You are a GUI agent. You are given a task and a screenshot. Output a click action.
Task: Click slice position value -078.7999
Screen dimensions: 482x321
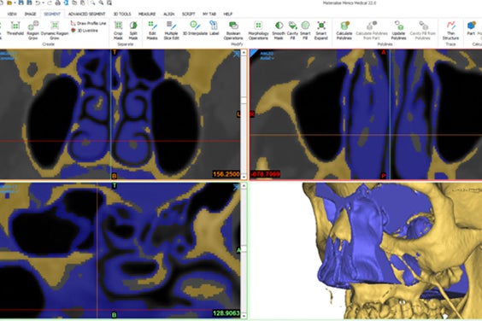click(x=265, y=174)
